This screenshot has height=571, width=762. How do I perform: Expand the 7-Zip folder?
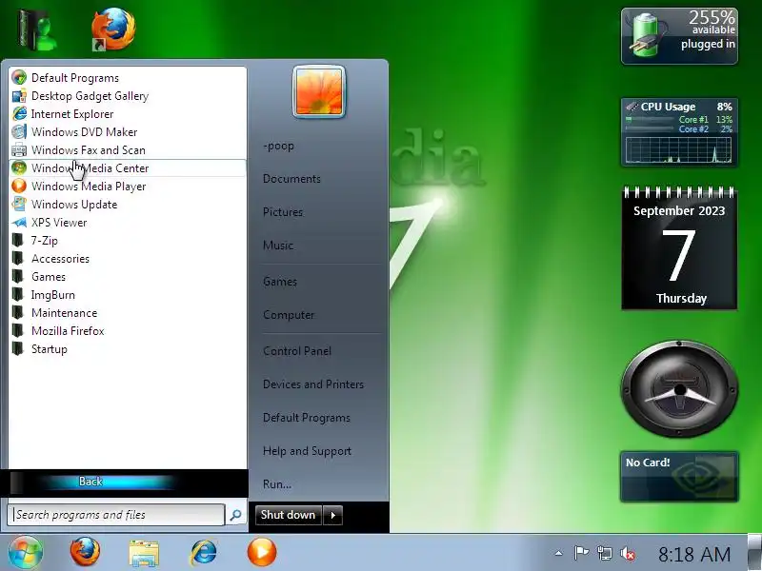click(128, 241)
